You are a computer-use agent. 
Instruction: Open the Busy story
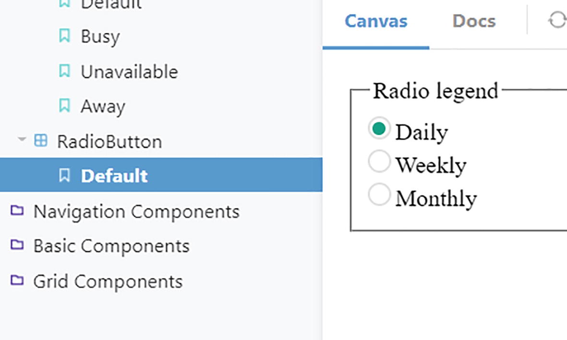point(100,36)
